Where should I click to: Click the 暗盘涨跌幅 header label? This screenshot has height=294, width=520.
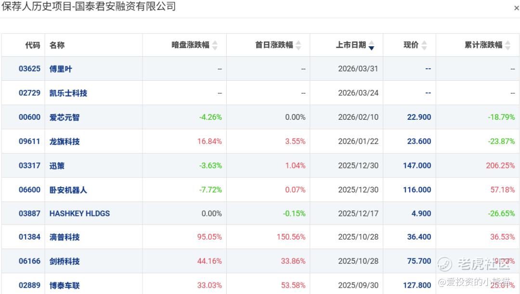pos(190,45)
